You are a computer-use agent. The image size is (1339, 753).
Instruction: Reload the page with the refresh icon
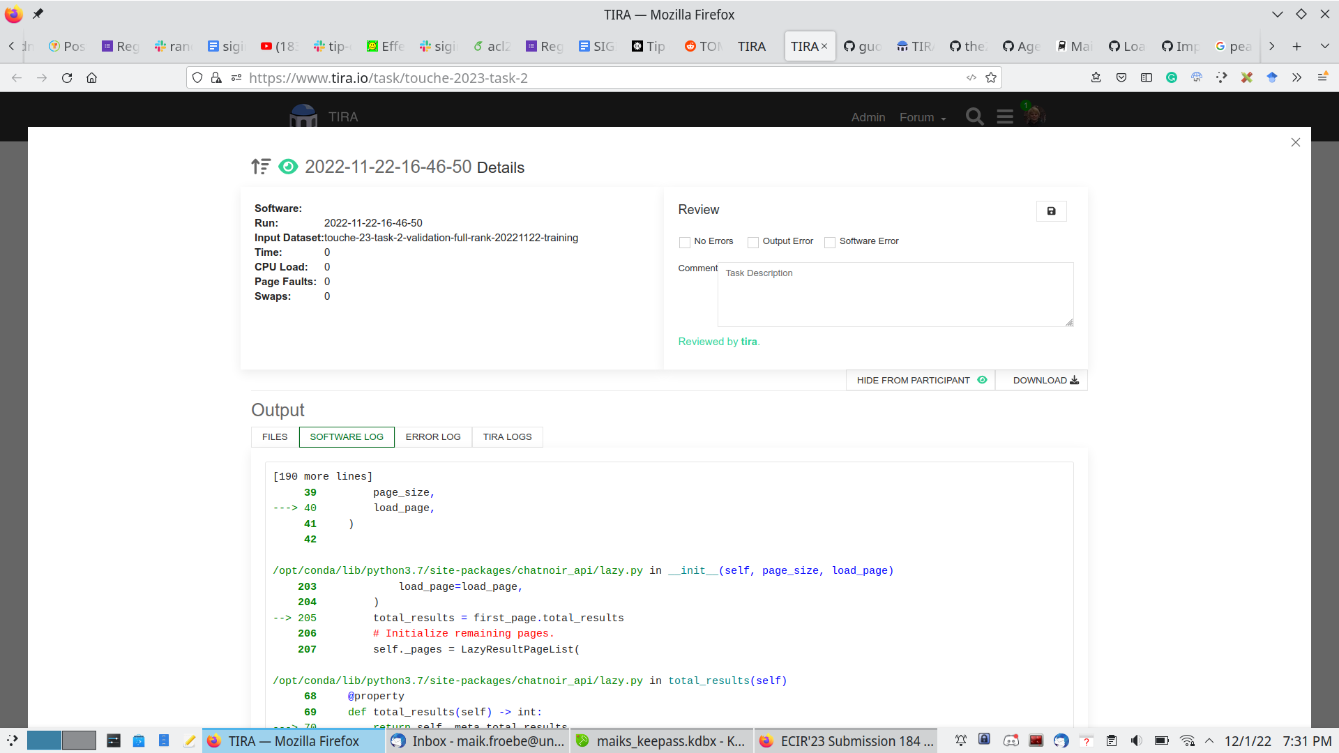67,78
